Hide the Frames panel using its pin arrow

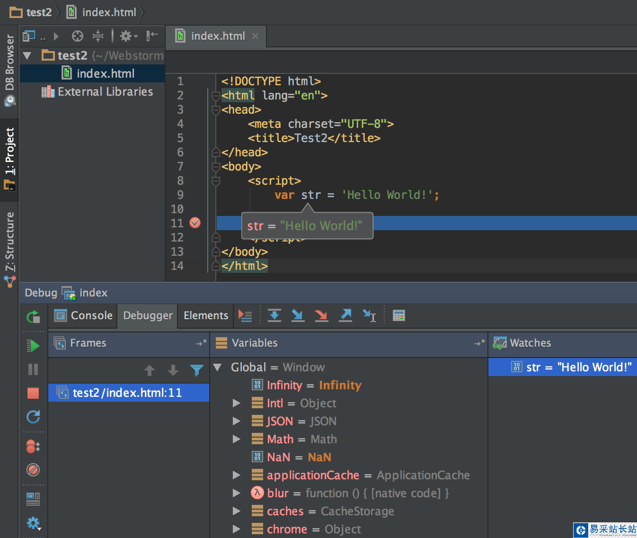tap(201, 343)
